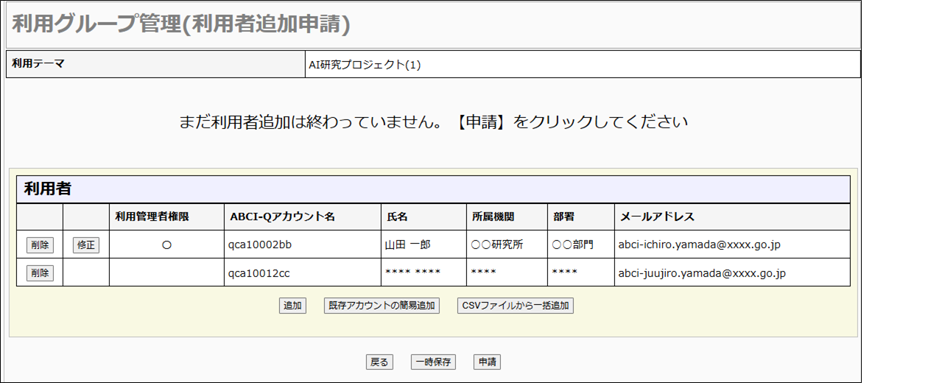This screenshot has height=383, width=942.
Task: Select the name 山田 一郎
Action: pos(407,245)
